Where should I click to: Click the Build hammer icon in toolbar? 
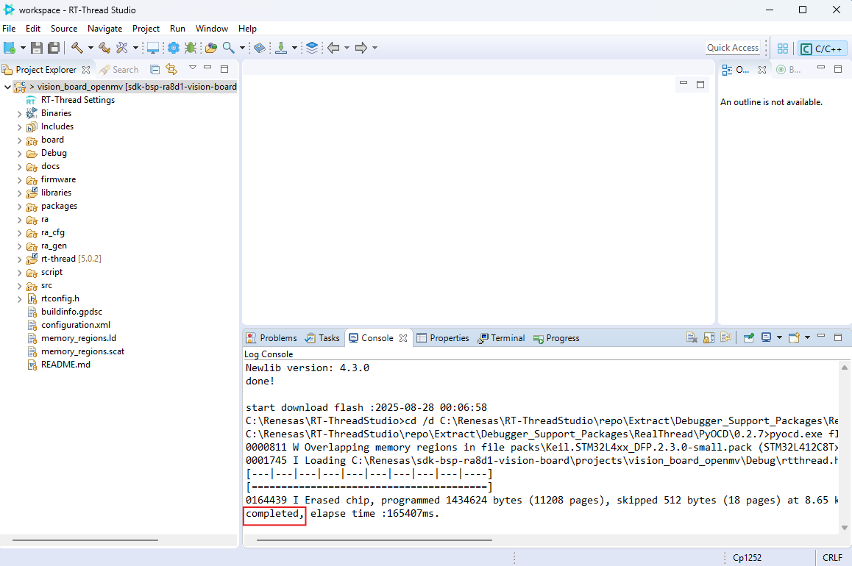click(x=77, y=48)
